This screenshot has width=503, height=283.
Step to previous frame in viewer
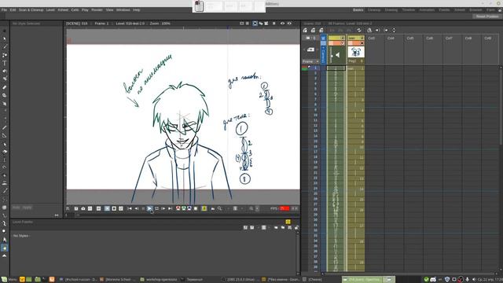click(x=137, y=208)
